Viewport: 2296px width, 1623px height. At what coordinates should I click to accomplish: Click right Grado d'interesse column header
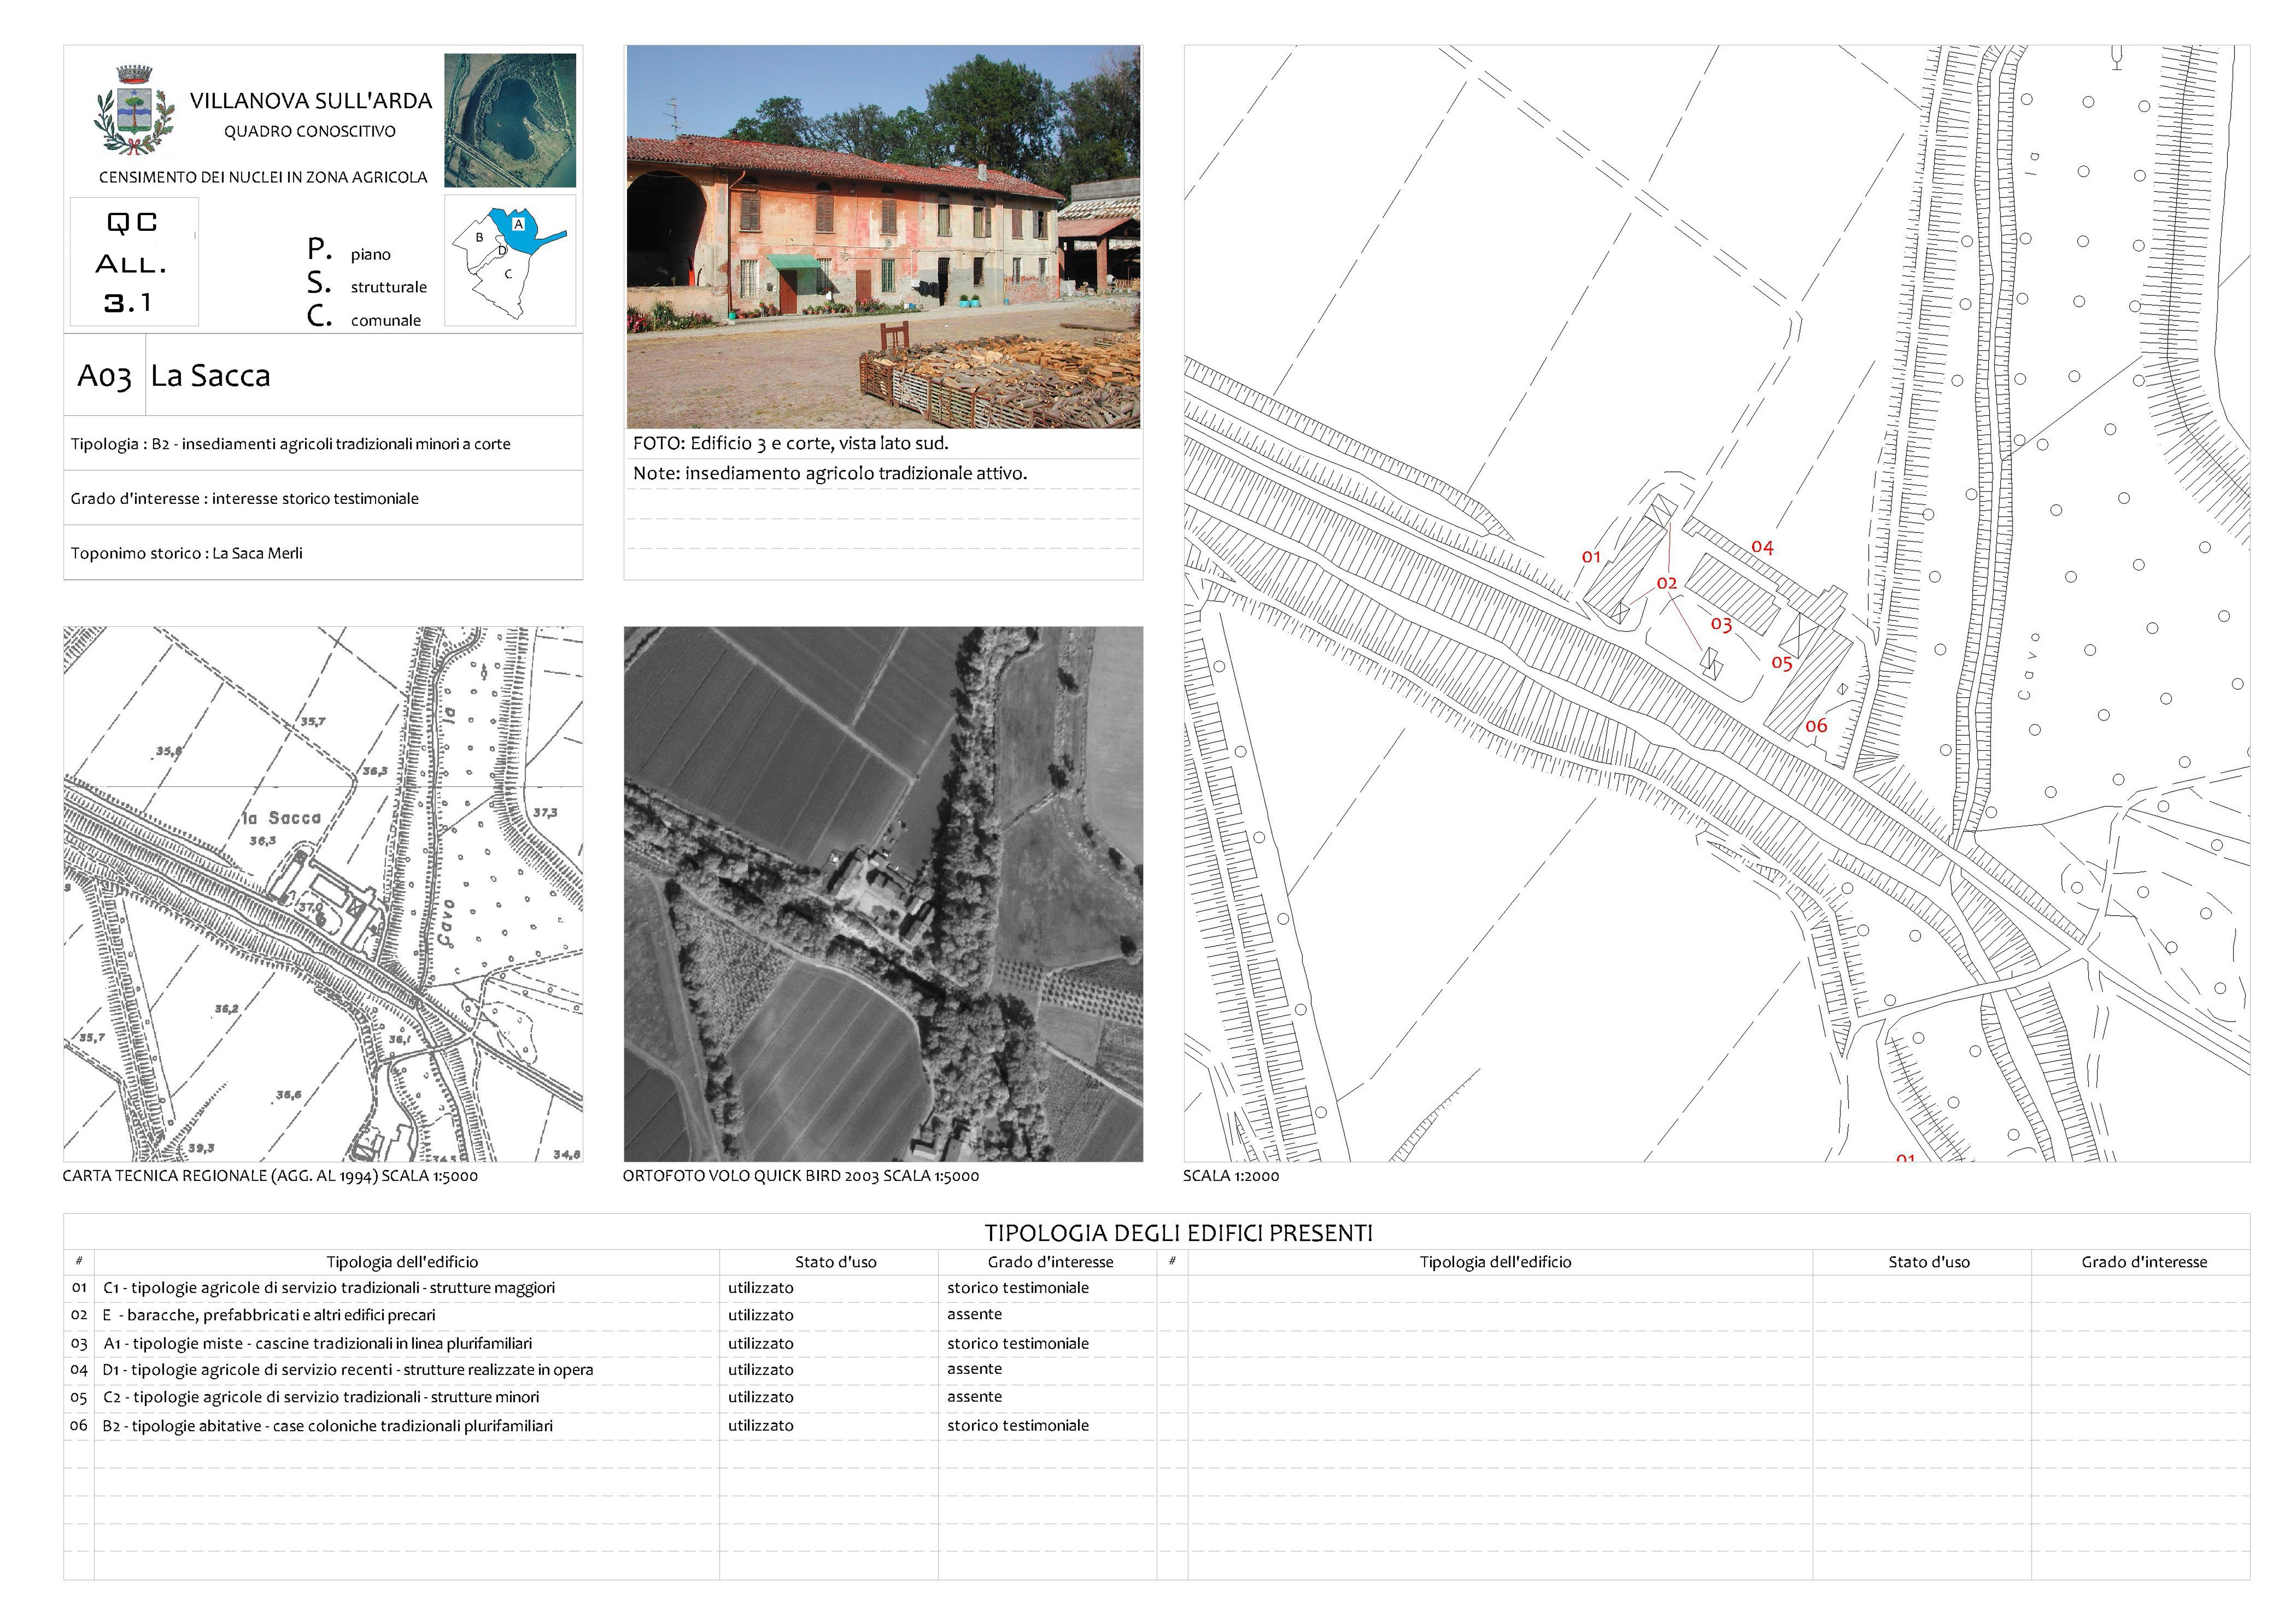pyautogui.click(x=2144, y=1262)
